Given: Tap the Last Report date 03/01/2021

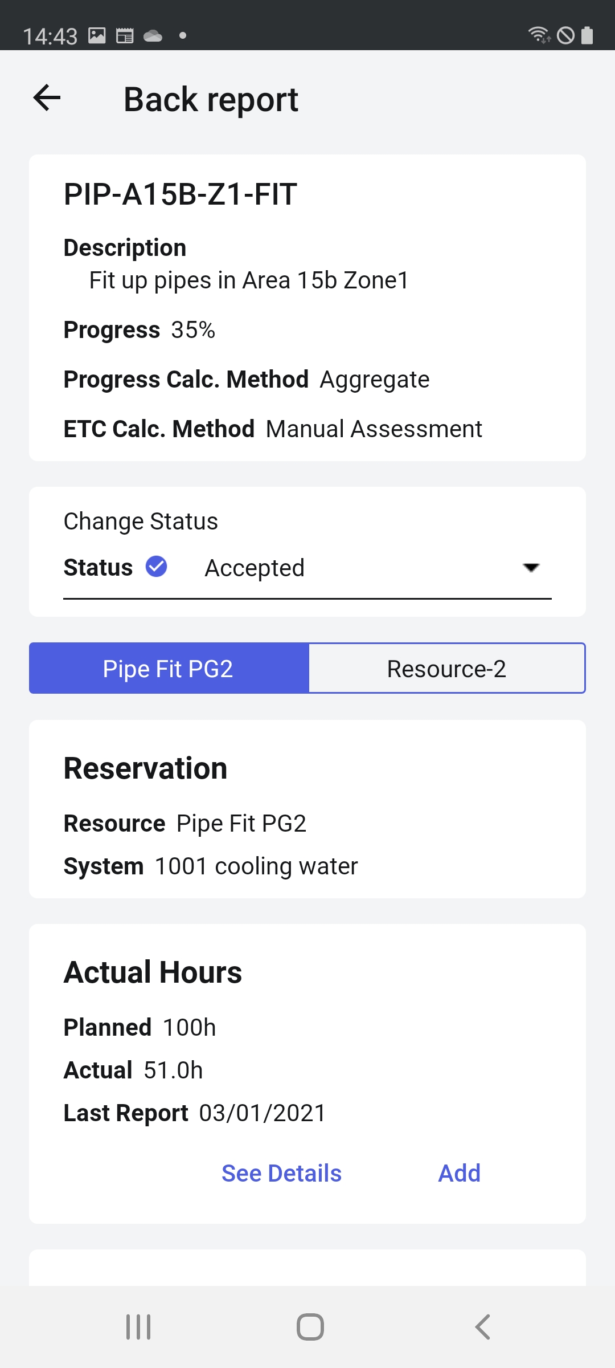Looking at the screenshot, I should 263,1113.
